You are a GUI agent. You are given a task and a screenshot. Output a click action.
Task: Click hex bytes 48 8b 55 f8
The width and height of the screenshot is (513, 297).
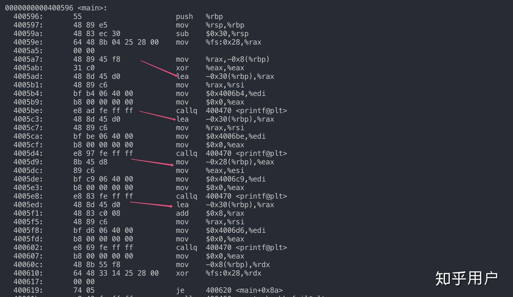point(97,265)
